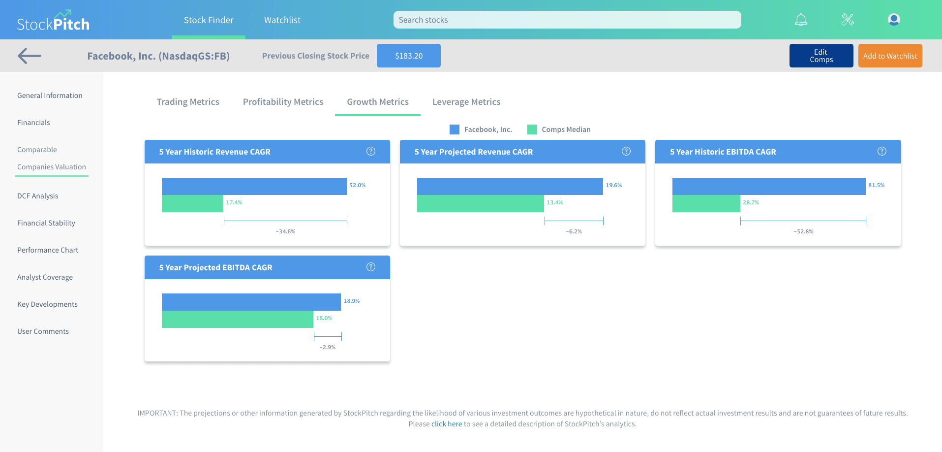942x452 pixels.
Task: Click the Facebook, Inc. blue legend swatch
Action: [x=455, y=129]
